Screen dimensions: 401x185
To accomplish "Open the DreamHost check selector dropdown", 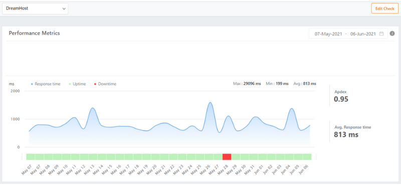I will (x=35, y=8).
